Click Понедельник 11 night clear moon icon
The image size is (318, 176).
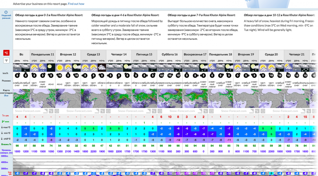tap(51, 67)
